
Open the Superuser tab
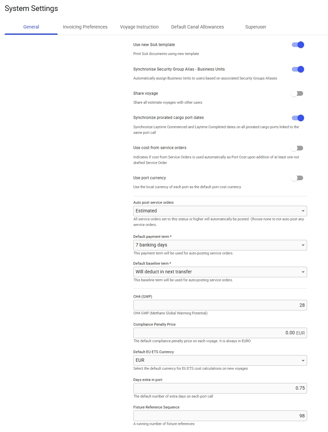pyautogui.click(x=255, y=27)
